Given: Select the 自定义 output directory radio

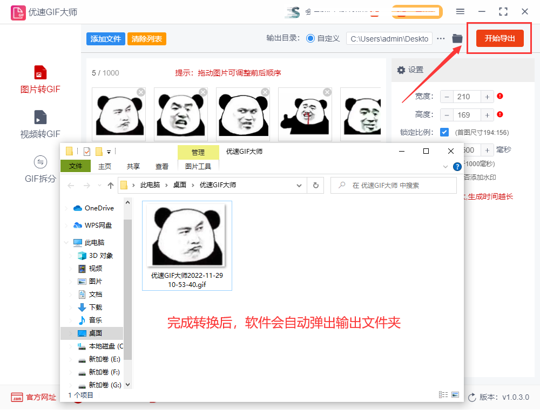Looking at the screenshot, I should click(x=310, y=38).
